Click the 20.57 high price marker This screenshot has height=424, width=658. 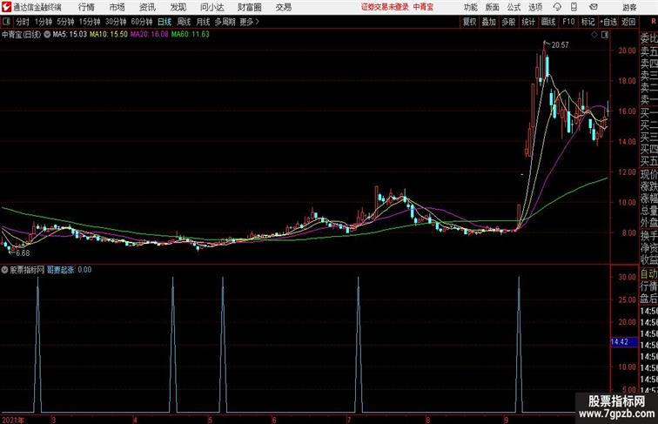(x=560, y=45)
